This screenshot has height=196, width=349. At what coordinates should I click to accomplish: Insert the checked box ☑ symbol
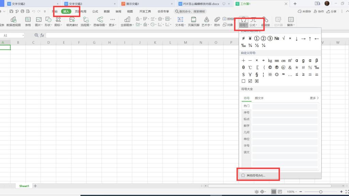[x=250, y=81]
